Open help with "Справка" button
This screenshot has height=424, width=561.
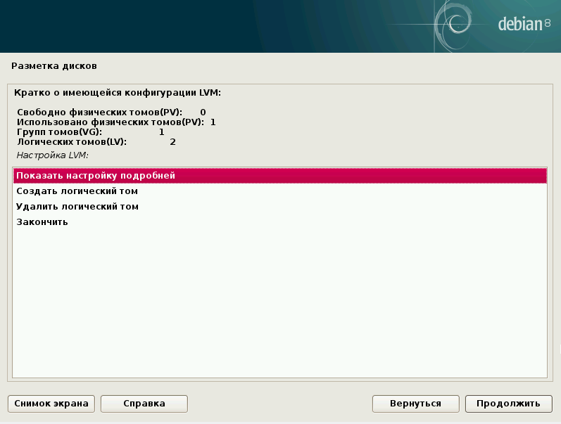coord(144,403)
